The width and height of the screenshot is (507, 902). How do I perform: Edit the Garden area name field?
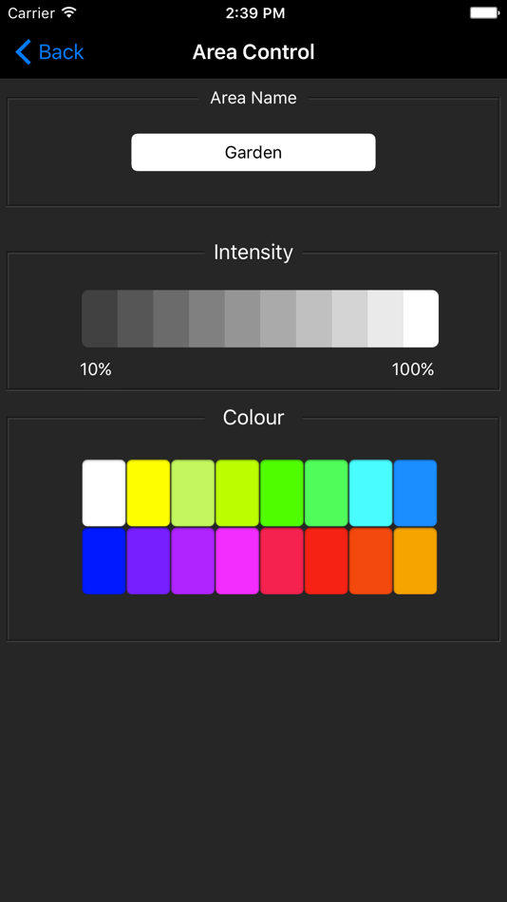point(253,153)
